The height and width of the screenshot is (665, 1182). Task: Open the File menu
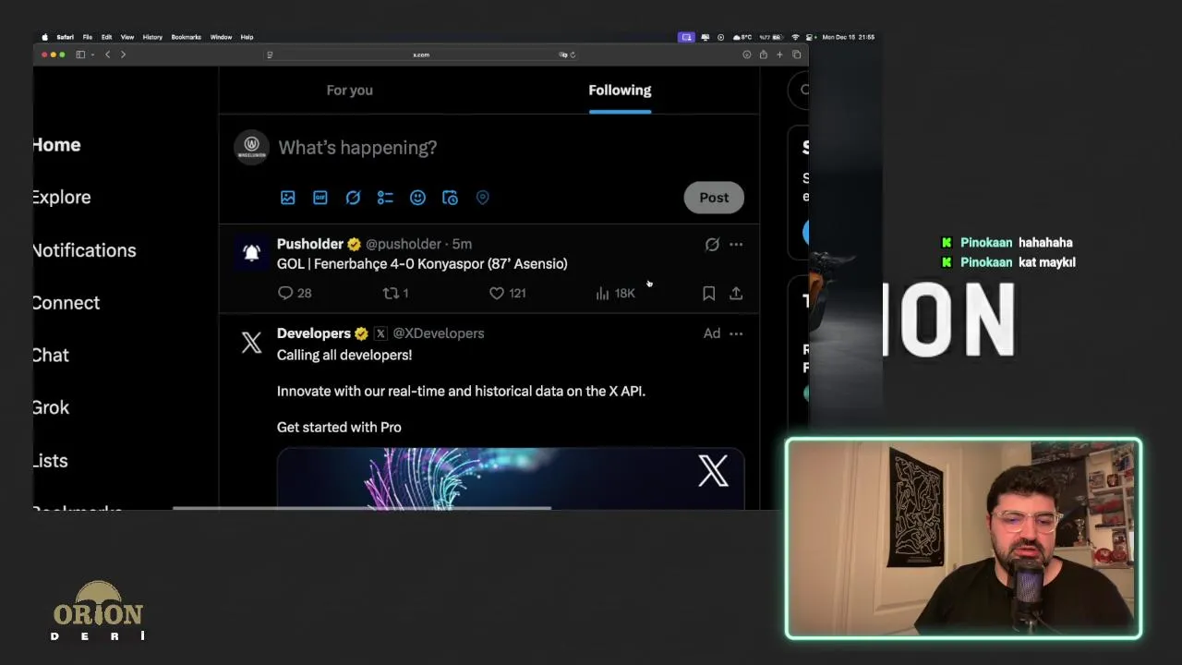[87, 37]
